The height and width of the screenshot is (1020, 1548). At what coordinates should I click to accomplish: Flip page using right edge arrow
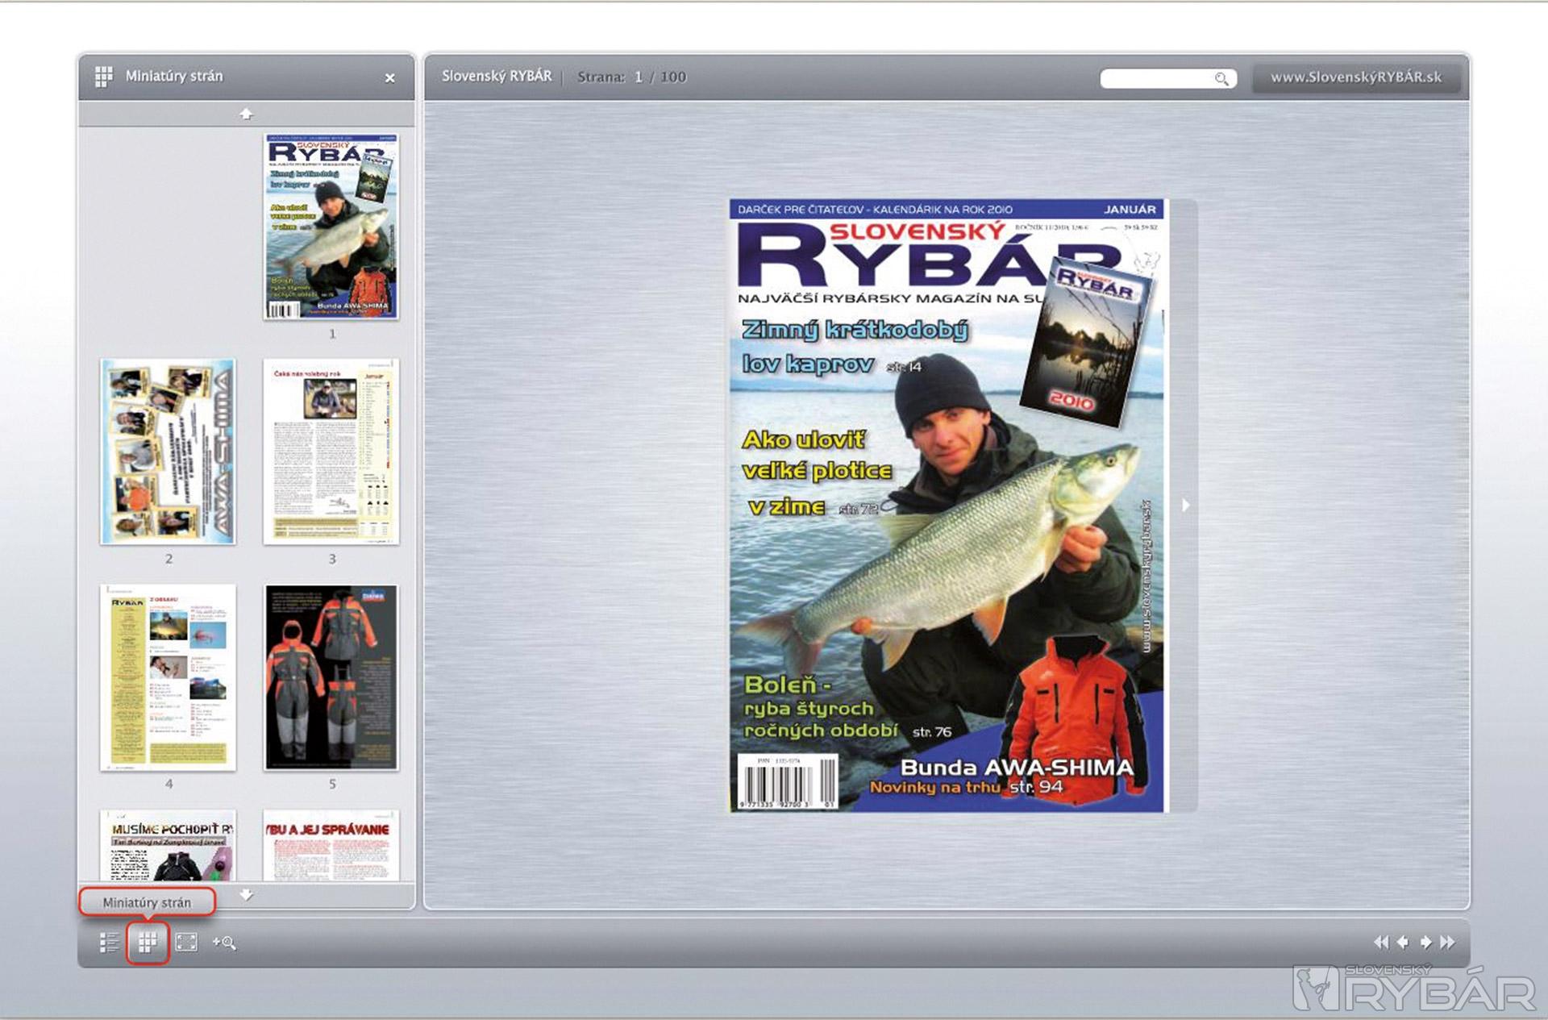[x=1185, y=505]
